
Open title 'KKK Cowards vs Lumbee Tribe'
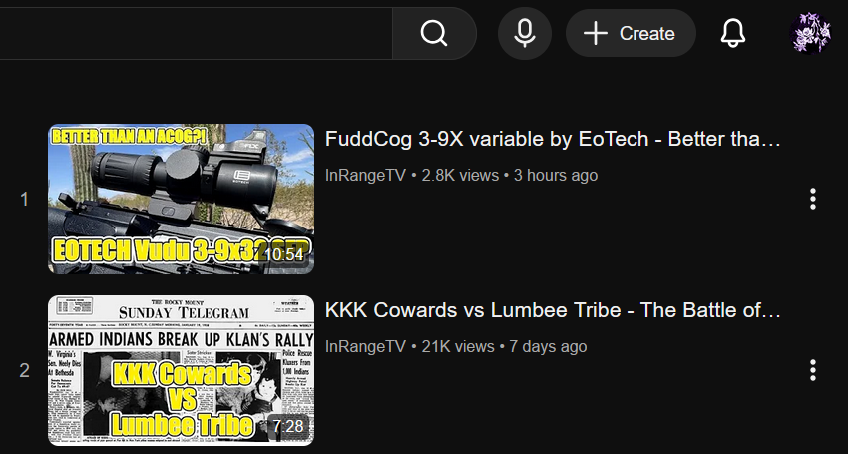pos(553,310)
